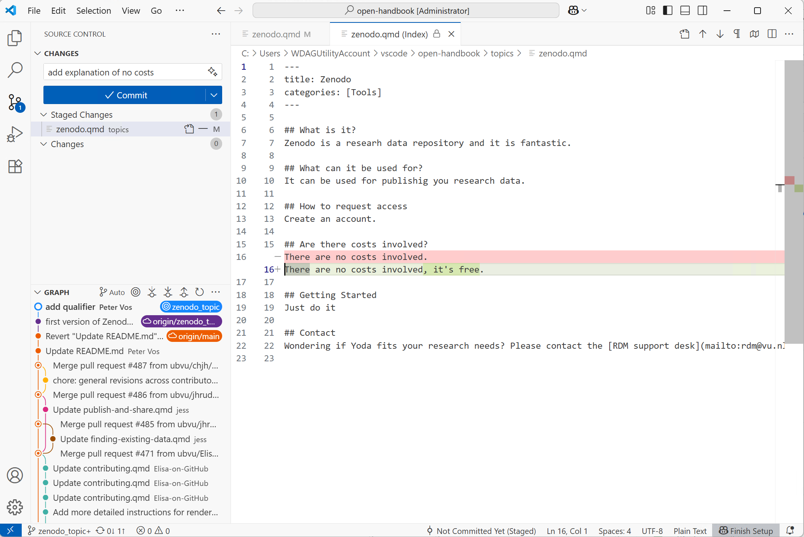Toggle the primary side bar layout button
The width and height of the screenshot is (804, 537).
click(x=668, y=11)
